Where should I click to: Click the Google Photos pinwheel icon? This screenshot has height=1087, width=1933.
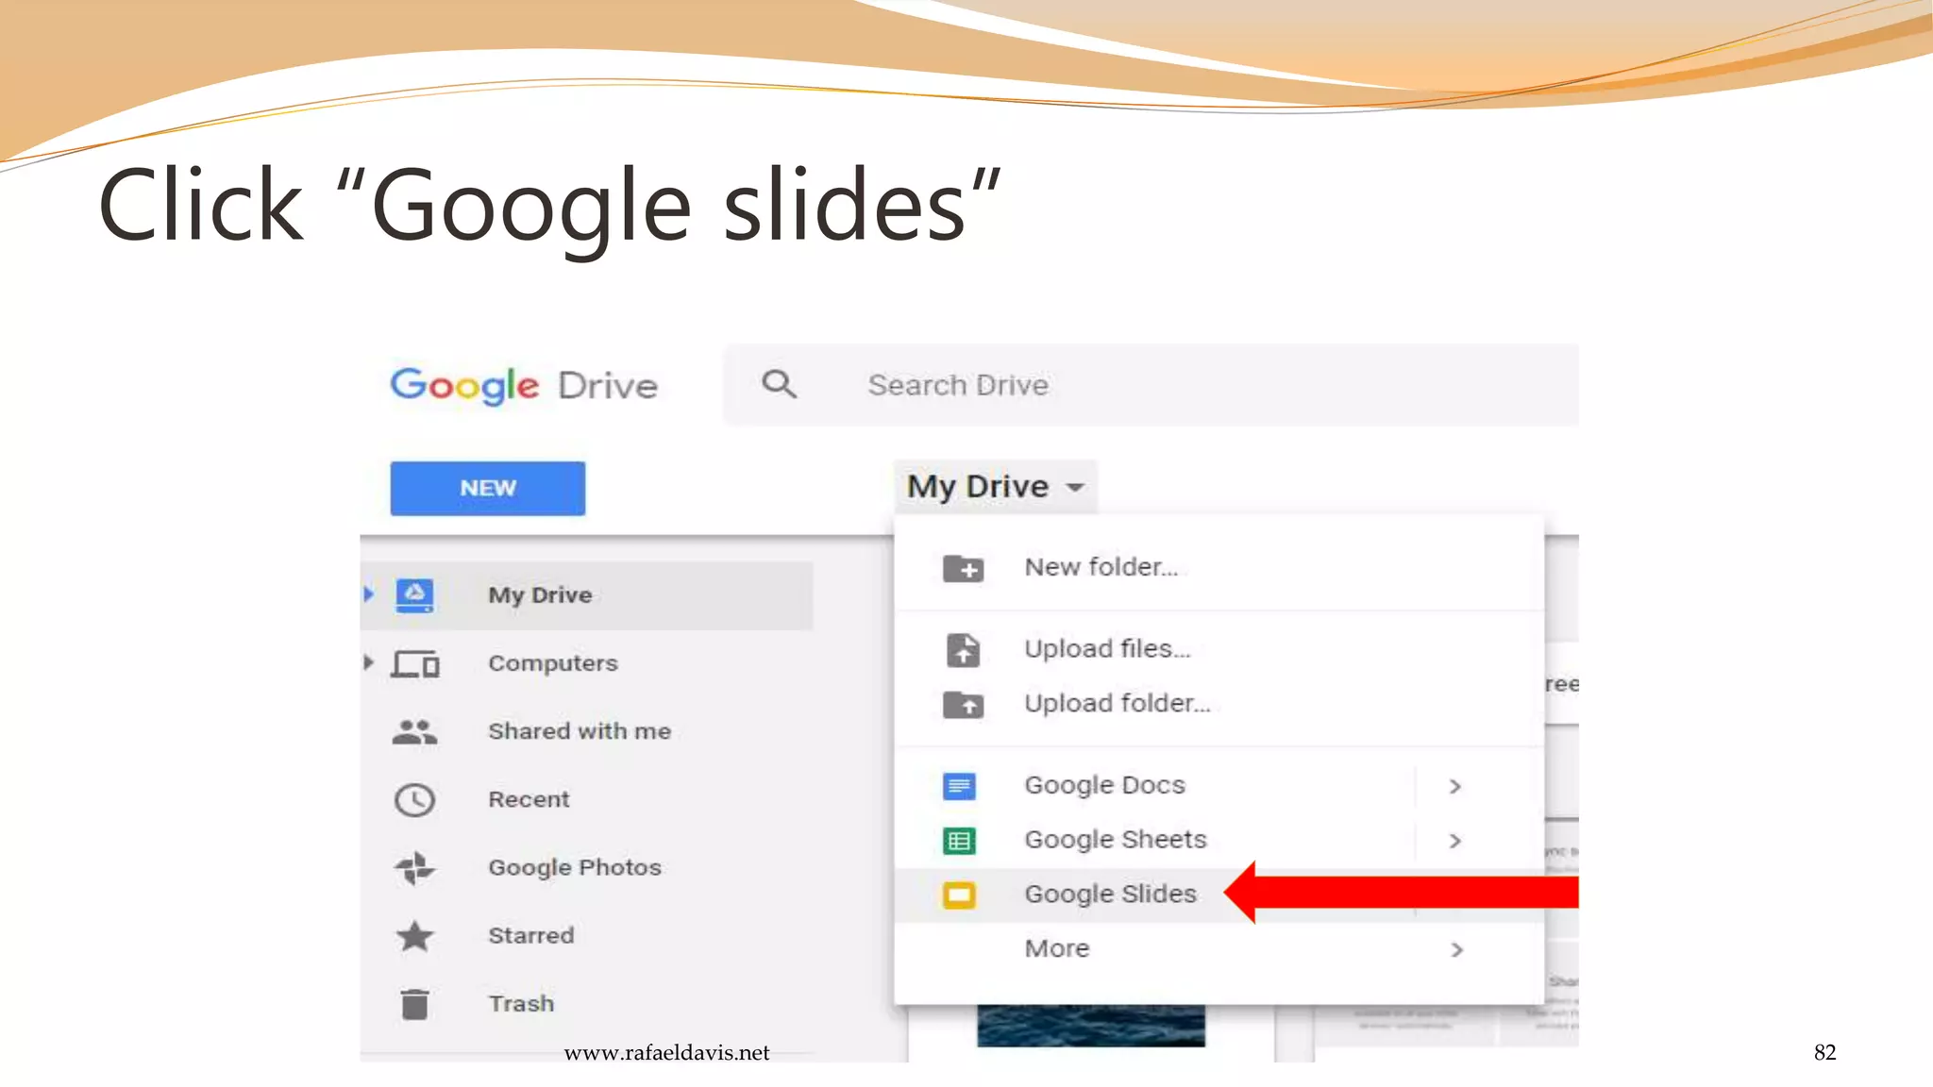pyautogui.click(x=414, y=868)
